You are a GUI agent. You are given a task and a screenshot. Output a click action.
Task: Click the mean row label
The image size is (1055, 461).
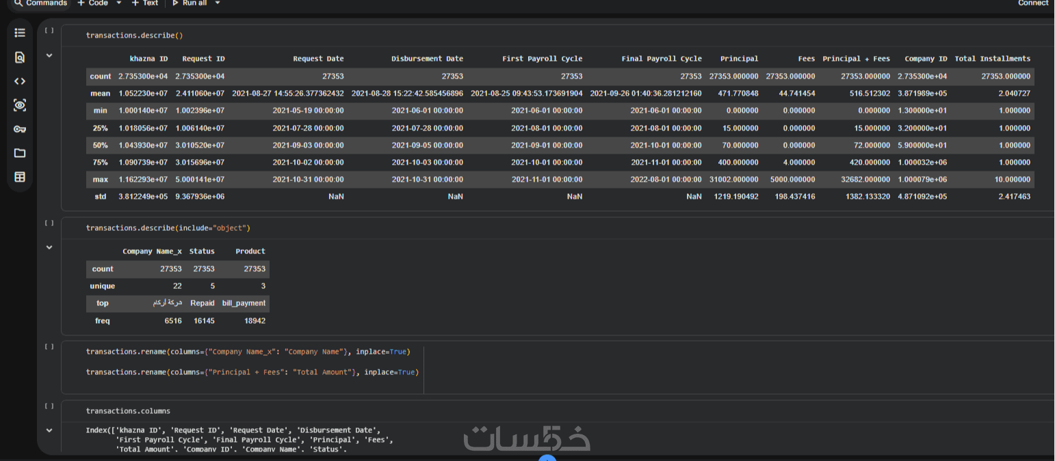pyautogui.click(x=100, y=94)
